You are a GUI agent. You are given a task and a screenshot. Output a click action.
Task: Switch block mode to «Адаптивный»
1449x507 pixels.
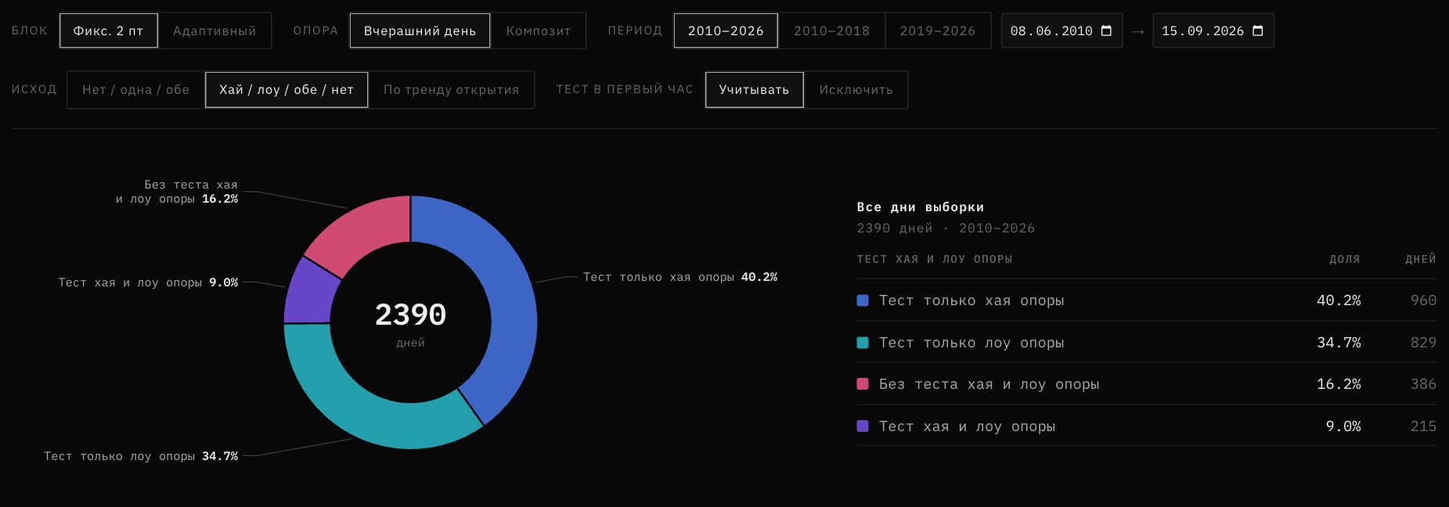[x=214, y=31]
